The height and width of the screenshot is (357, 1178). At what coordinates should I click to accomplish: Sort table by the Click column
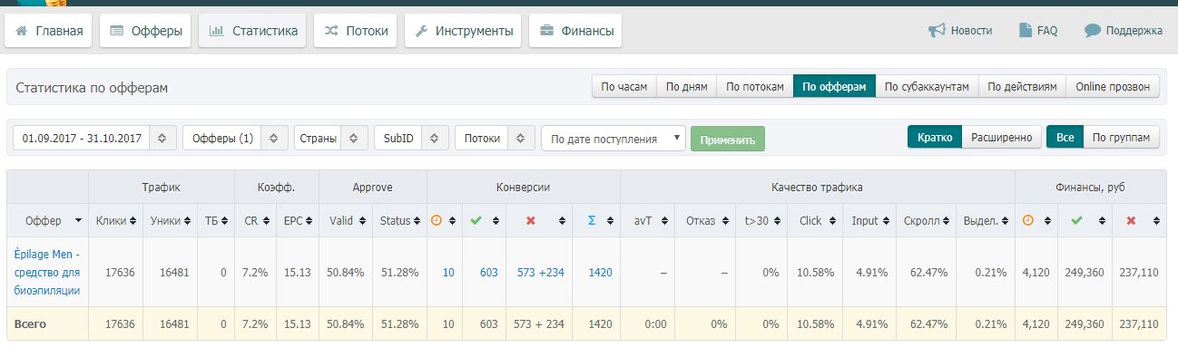[x=814, y=220]
